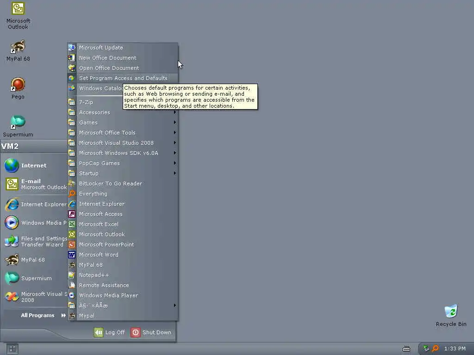The height and width of the screenshot is (355, 474).
Task: Expand Microsoft Windows SDK v6.0A submenu arrow
Action: click(x=175, y=153)
